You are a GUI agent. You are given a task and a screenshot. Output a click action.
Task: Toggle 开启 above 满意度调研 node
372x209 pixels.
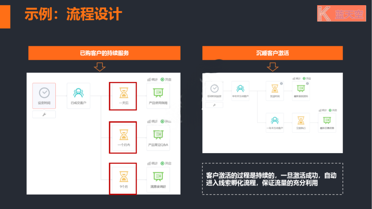click(x=166, y=163)
